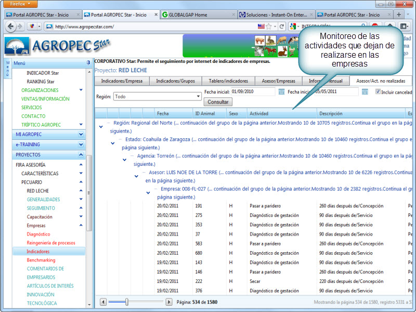Open INDICADOR Star in the menu

[x=43, y=73]
